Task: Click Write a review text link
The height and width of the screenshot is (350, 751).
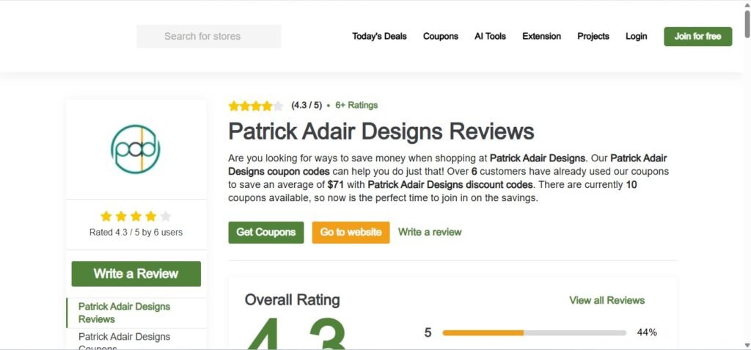Action: click(x=430, y=232)
